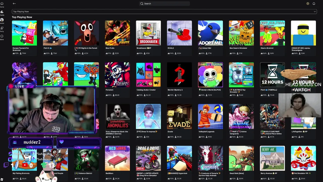Open the Fish It! game thumbnail

click(x=55, y=33)
